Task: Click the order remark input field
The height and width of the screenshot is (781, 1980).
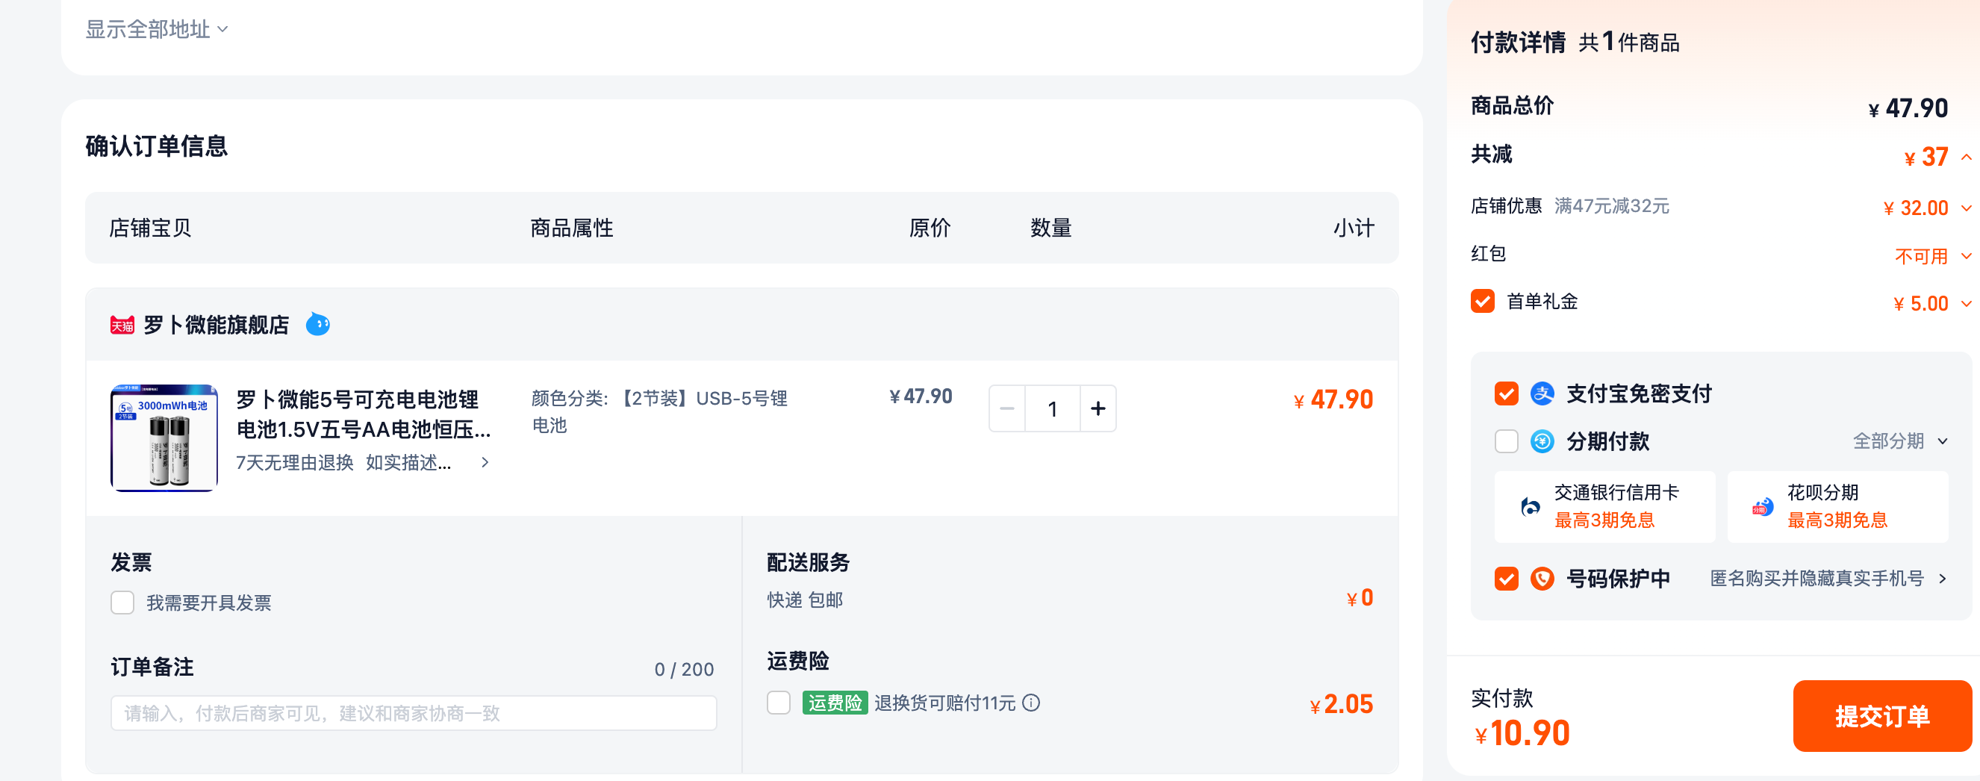Action: coord(414,713)
